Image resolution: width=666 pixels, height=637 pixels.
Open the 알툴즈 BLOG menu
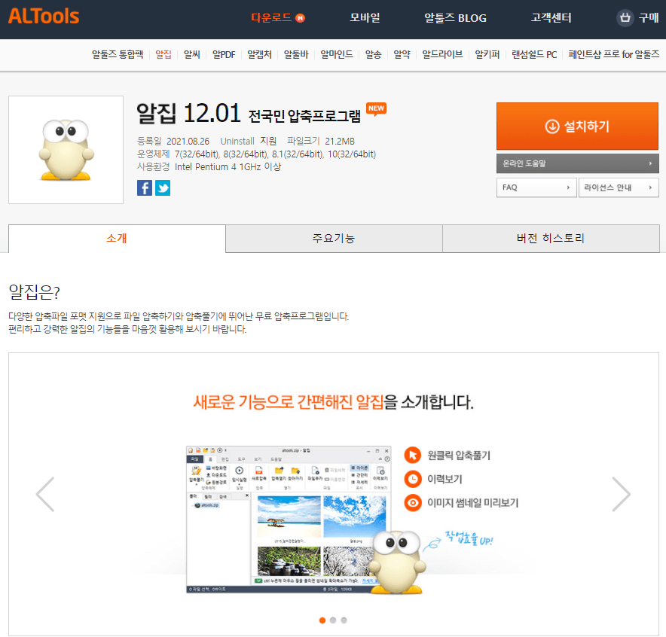coord(455,18)
